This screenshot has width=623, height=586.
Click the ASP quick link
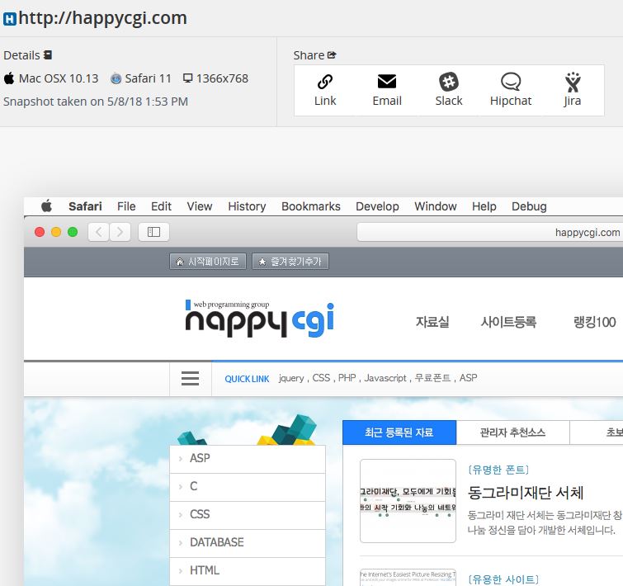[468, 378]
